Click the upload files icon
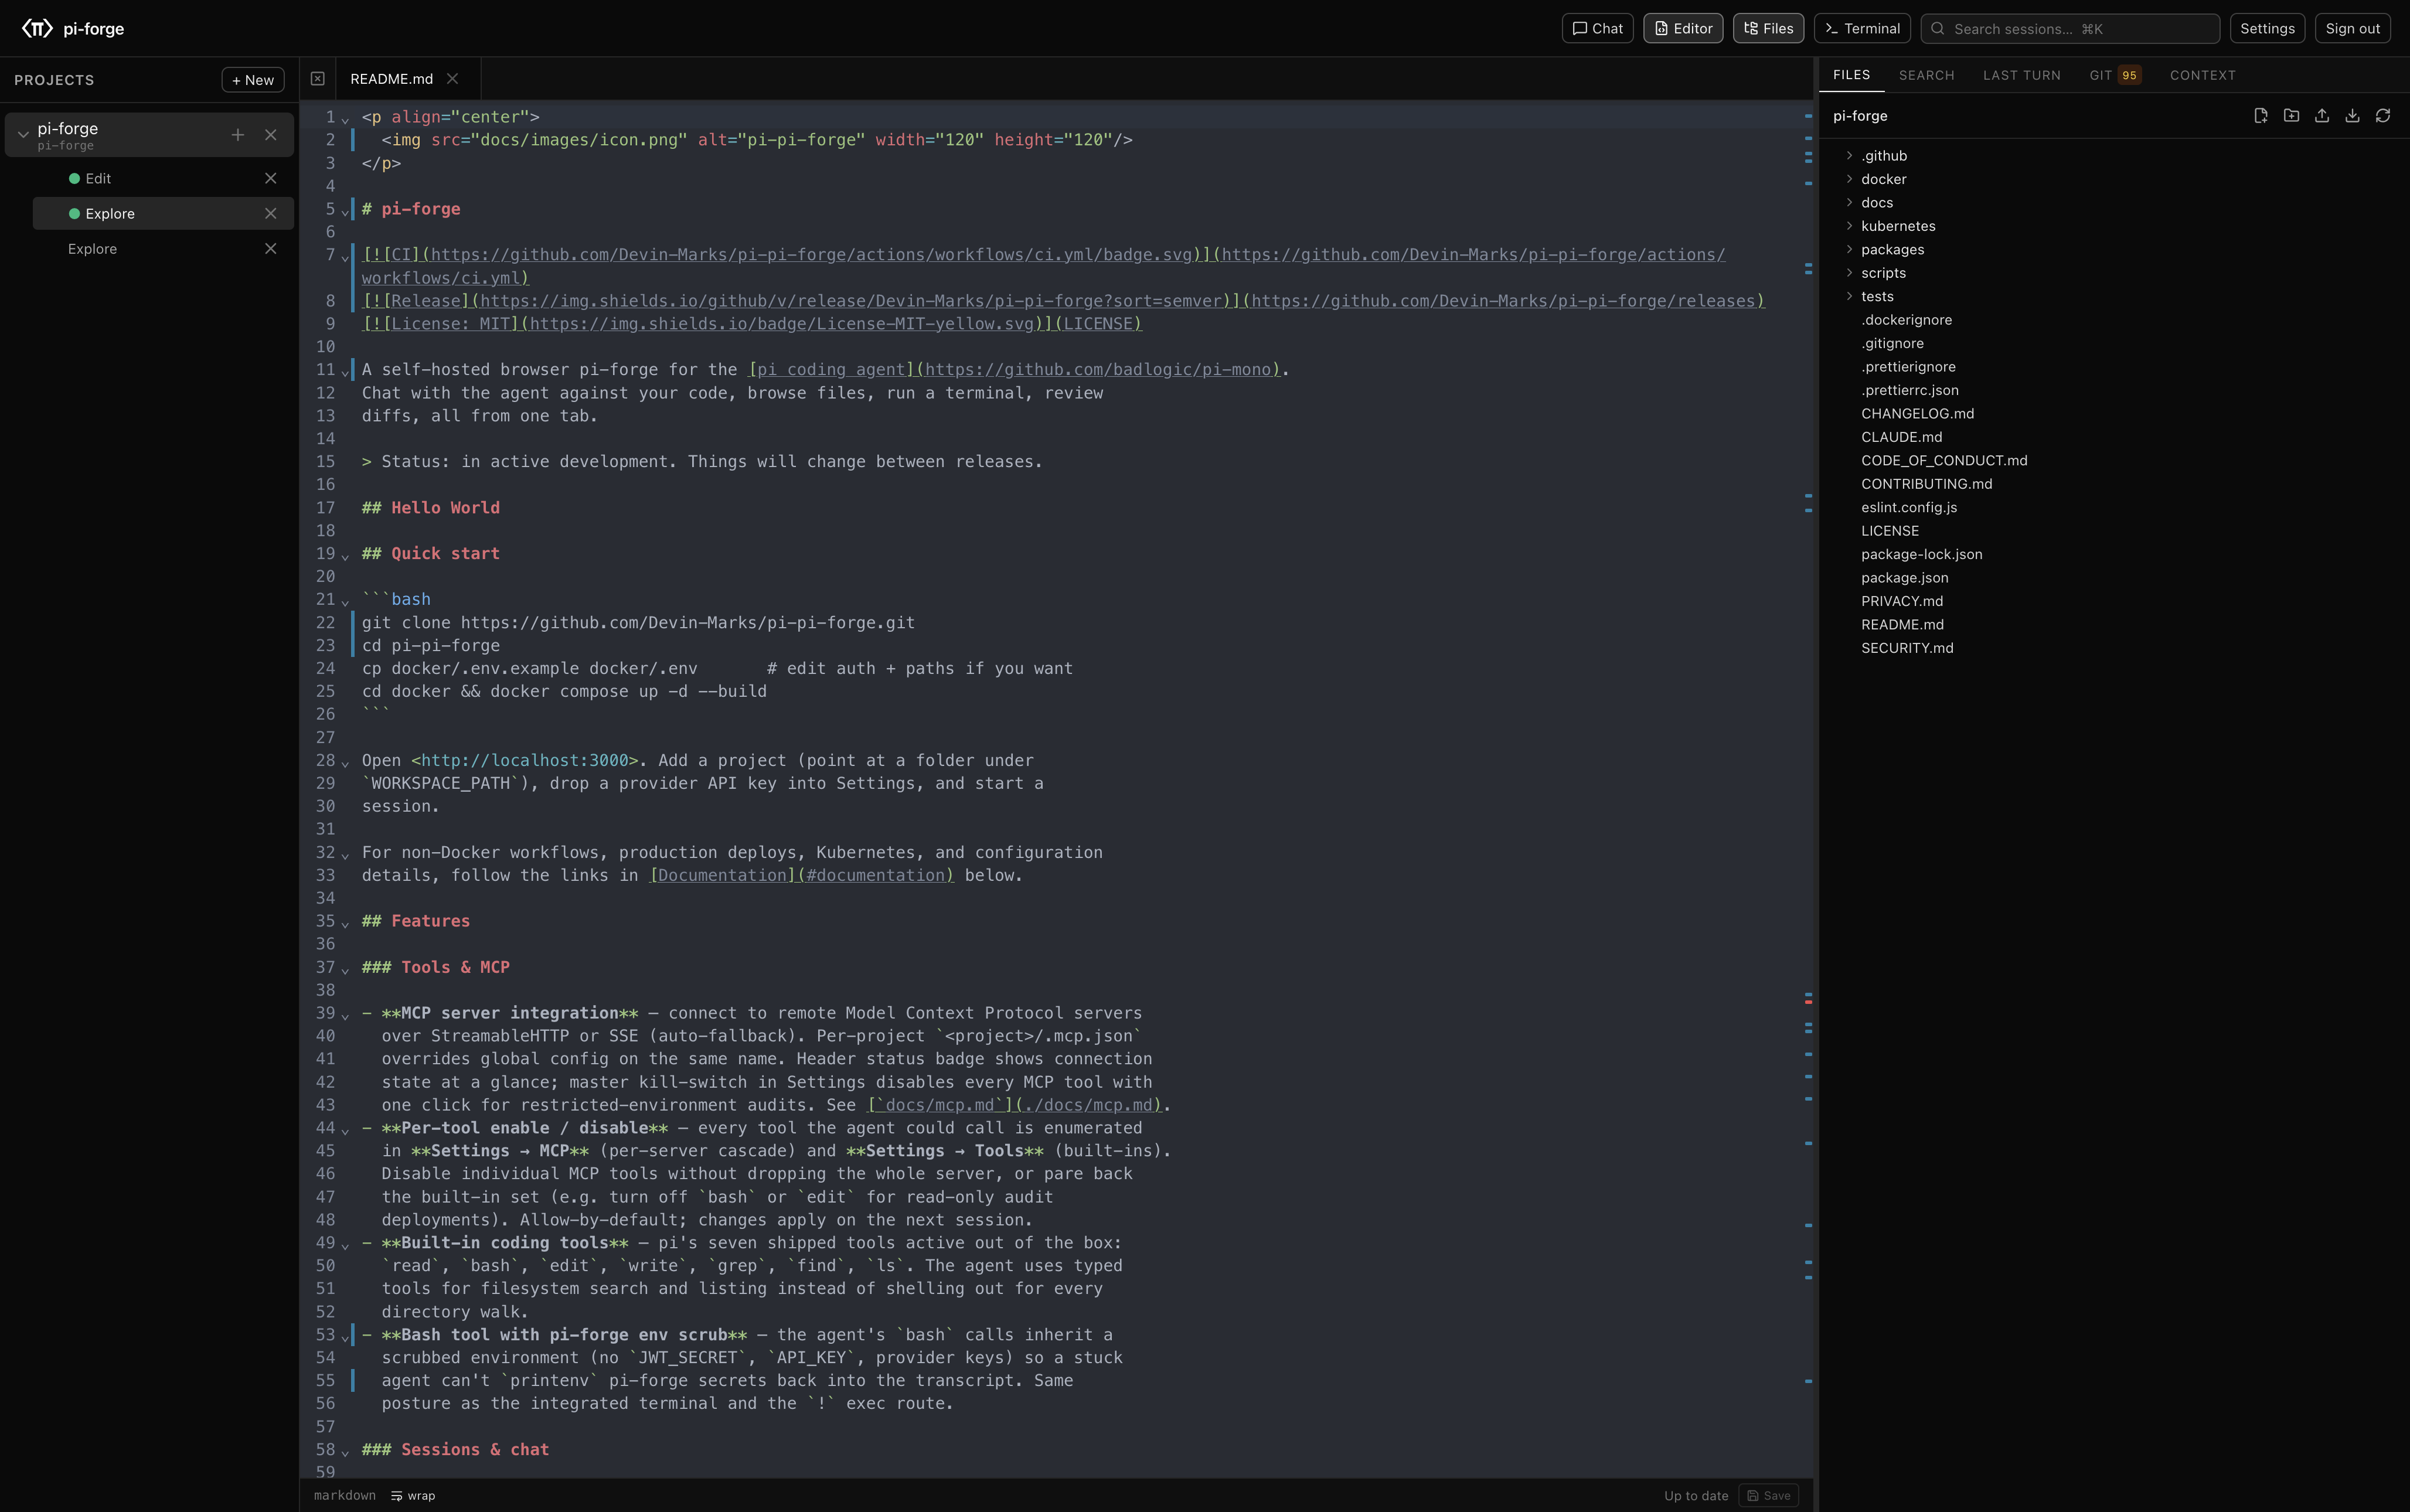The height and width of the screenshot is (1512, 2410). [x=2322, y=116]
